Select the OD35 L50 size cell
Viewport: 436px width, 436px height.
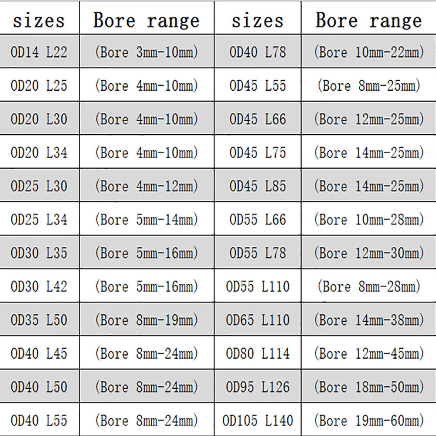pos(39,319)
